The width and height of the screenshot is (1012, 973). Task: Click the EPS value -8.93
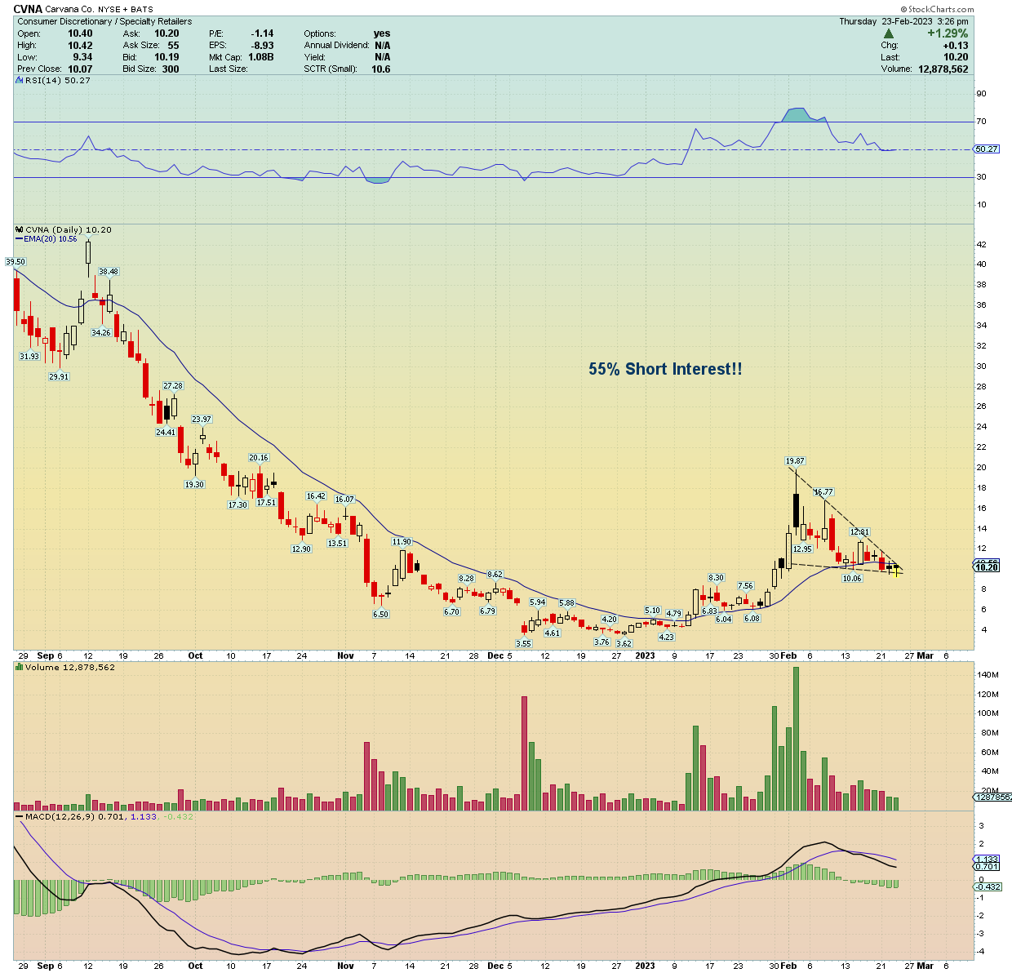tap(263, 46)
